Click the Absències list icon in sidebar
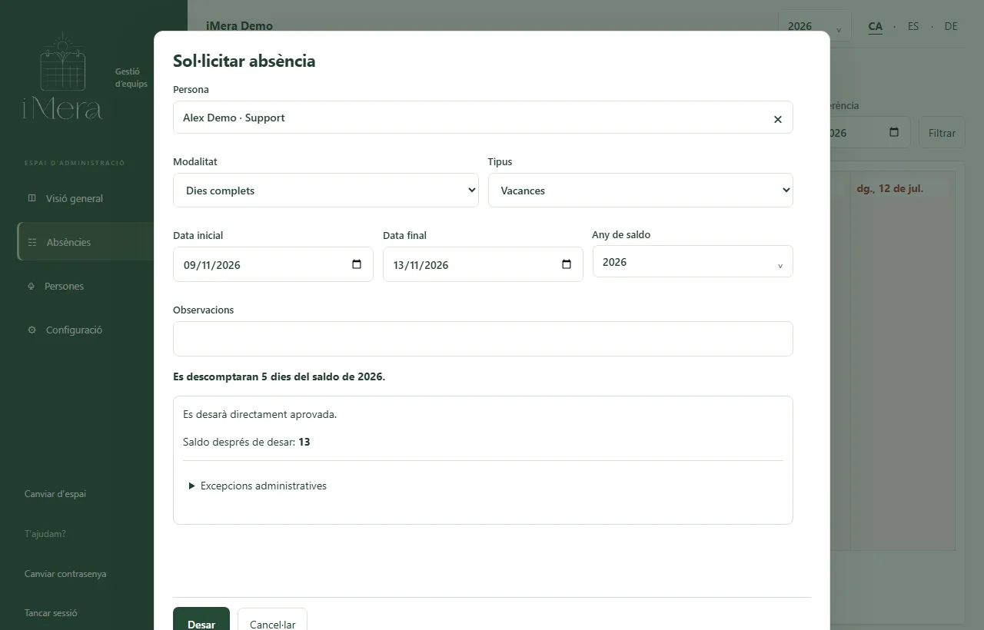 [x=32, y=242]
